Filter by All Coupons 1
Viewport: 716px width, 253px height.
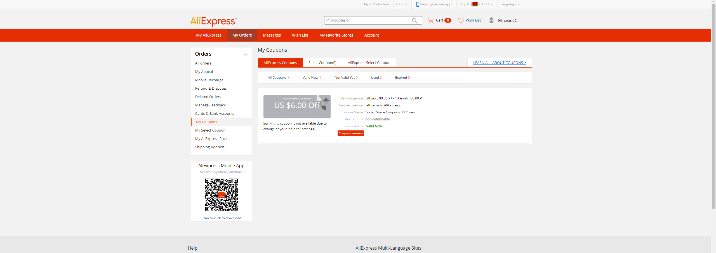pos(278,78)
